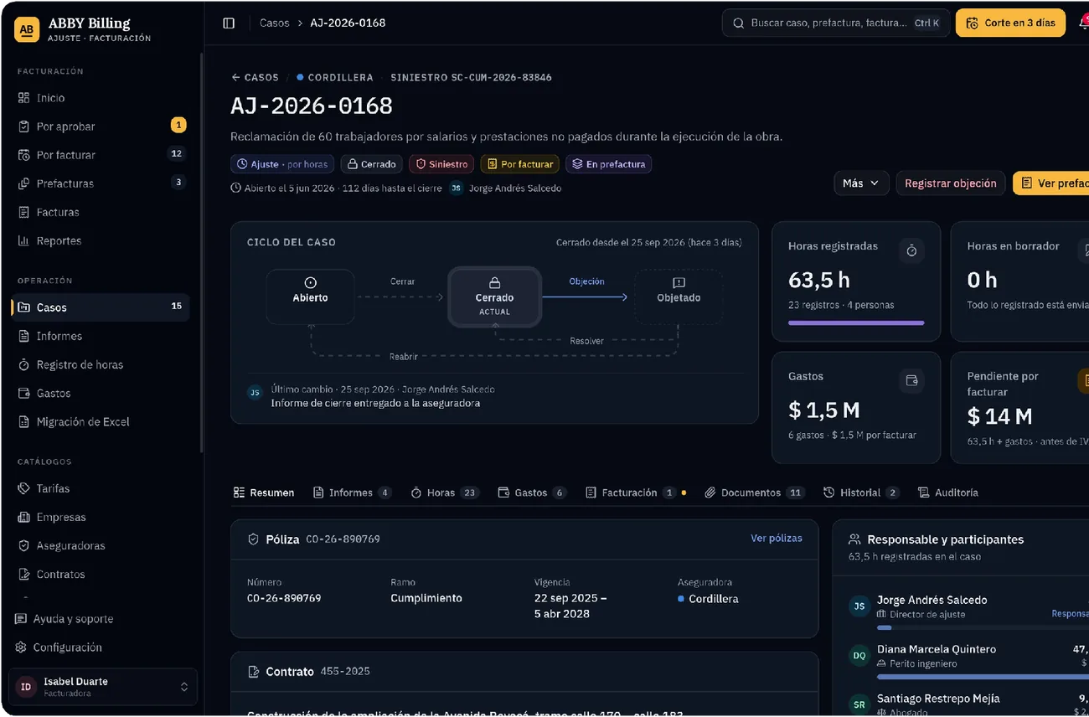This screenshot has height=717, width=1089.
Task: Click the Horas registradas progress bar
Action: (856, 322)
